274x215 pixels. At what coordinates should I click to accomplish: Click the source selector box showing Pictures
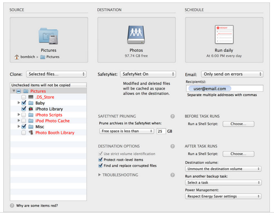point(49,40)
